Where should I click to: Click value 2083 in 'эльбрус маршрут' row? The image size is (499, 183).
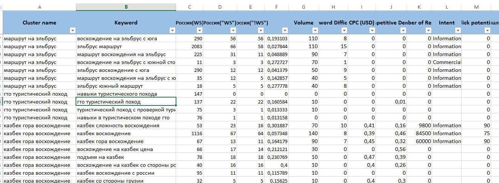(190, 46)
